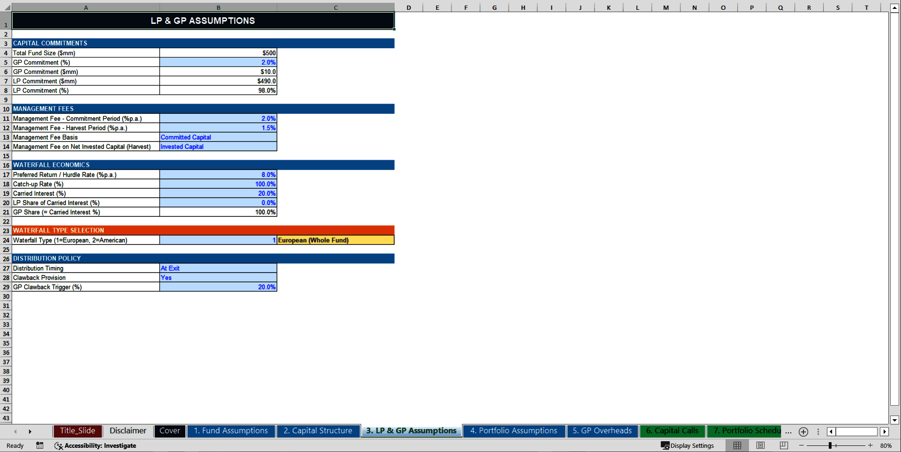901x452 pixels.
Task: Zoom out using the minus button
Action: point(802,445)
